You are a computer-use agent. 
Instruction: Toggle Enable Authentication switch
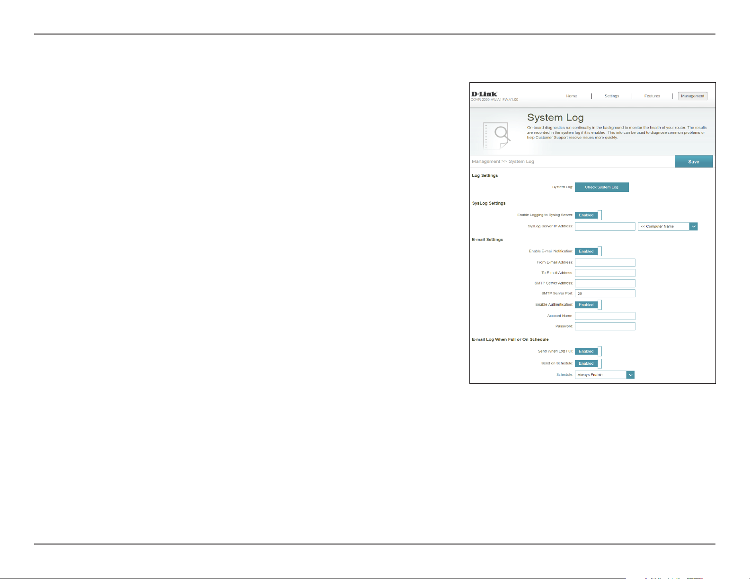588,305
